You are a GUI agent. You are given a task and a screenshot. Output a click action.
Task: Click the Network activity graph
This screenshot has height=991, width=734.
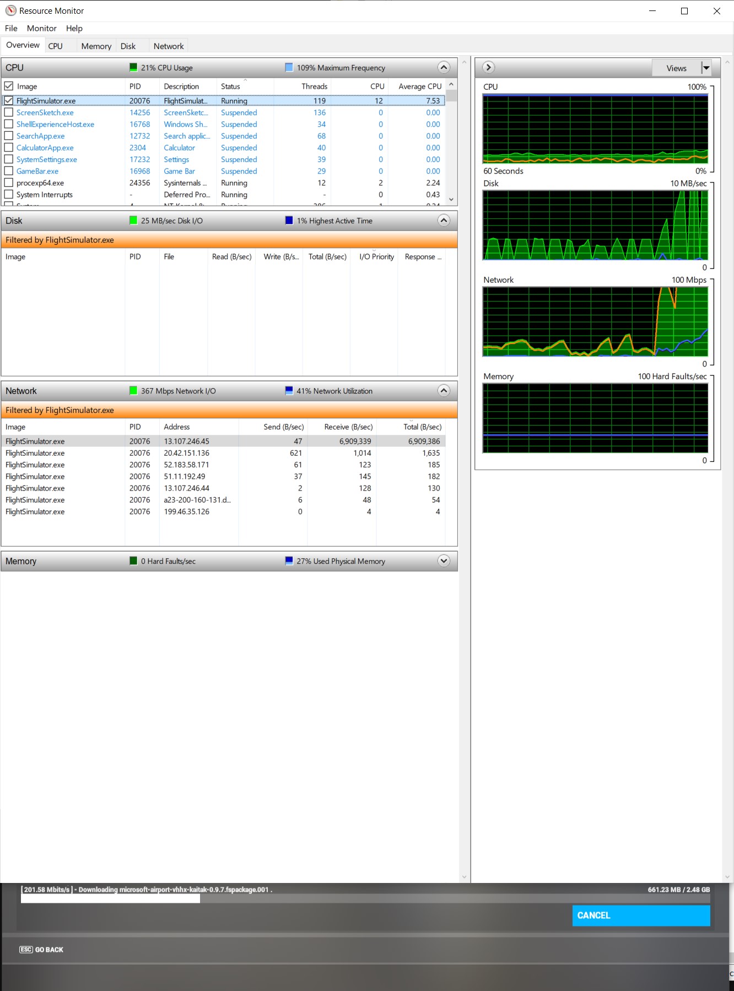pos(595,321)
